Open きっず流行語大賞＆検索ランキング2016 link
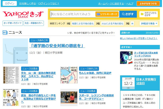This screenshot has height=109, width=163. click(146, 54)
